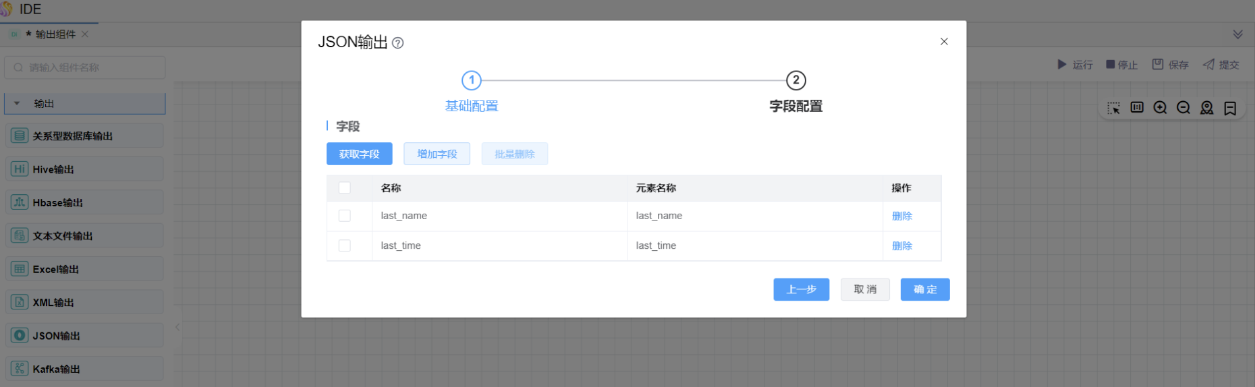Go to step 1 基础配置

click(x=471, y=81)
